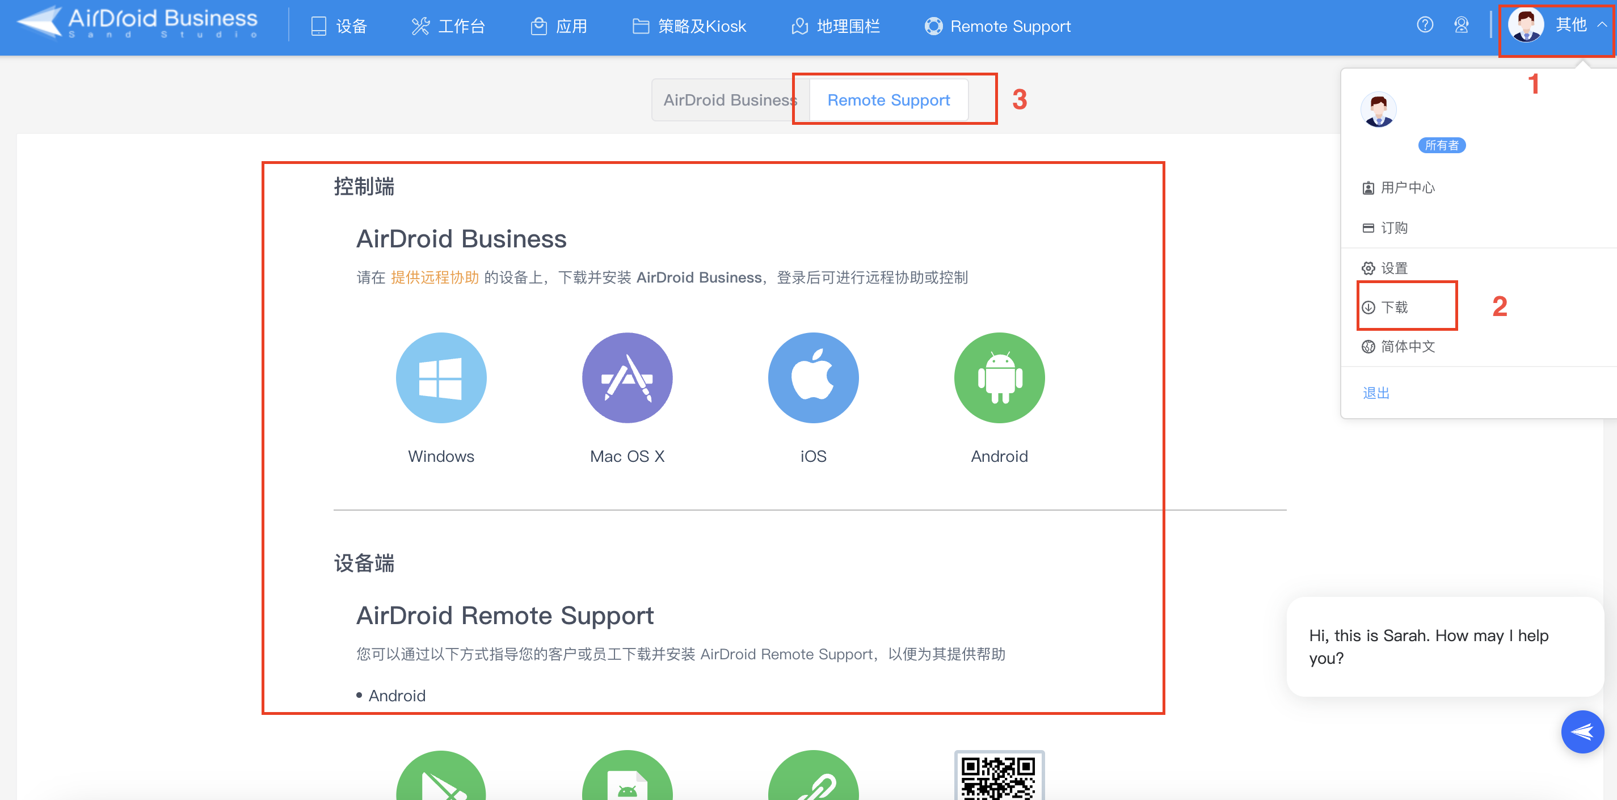The height and width of the screenshot is (800, 1617).
Task: Click the QR code image
Action: point(999,776)
